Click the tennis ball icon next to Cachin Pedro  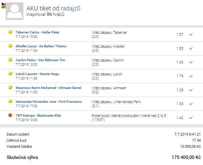[11, 60]
